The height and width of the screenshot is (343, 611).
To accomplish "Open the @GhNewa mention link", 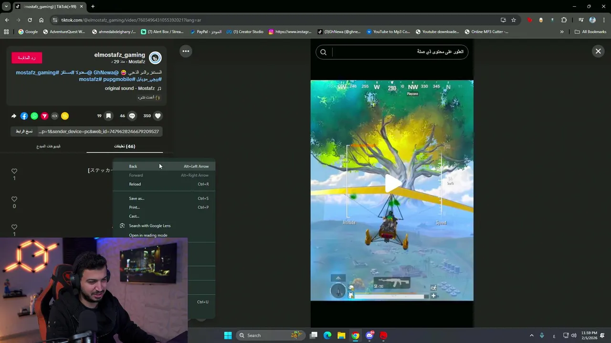I will point(106,72).
